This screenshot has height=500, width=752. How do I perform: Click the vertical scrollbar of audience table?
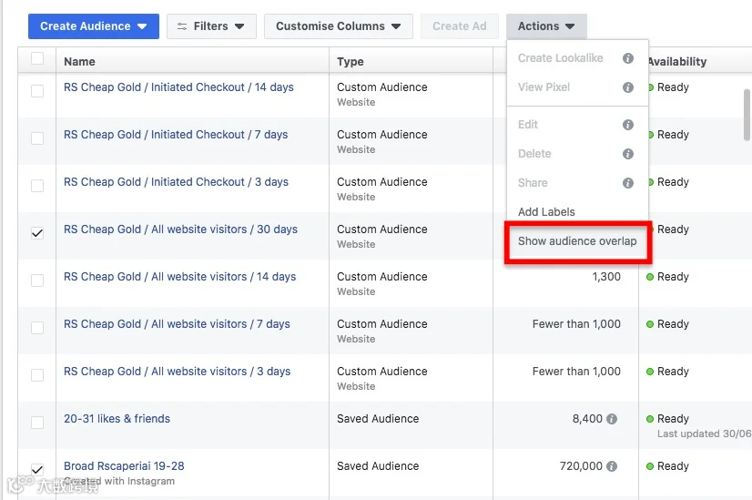747,115
